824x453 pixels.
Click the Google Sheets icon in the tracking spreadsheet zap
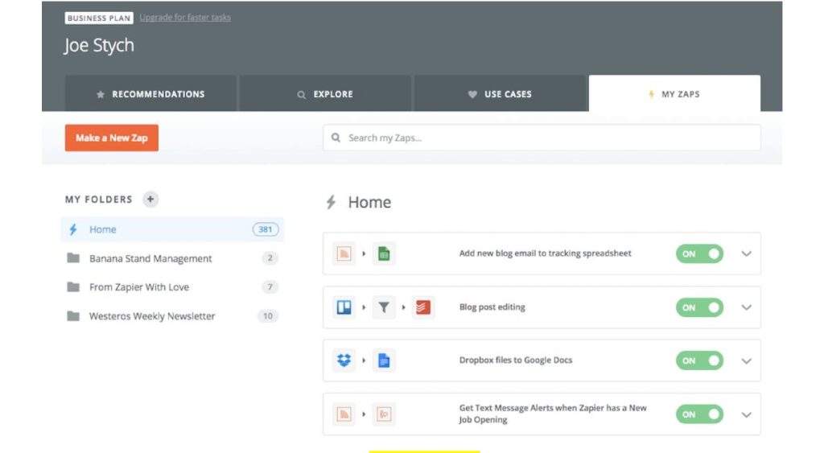(x=384, y=253)
